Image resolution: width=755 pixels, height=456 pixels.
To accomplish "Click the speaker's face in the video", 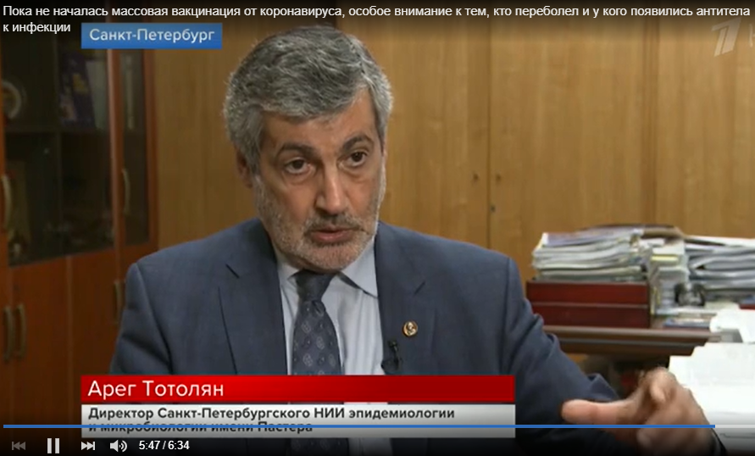I will coord(314,170).
